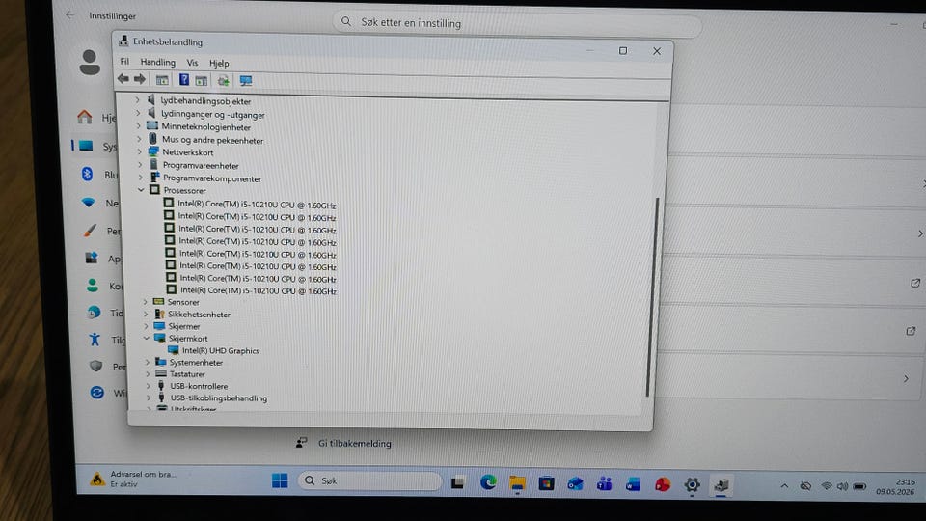The image size is (926, 521).
Task: Click the Device Manager taskbar icon
Action: click(x=722, y=485)
